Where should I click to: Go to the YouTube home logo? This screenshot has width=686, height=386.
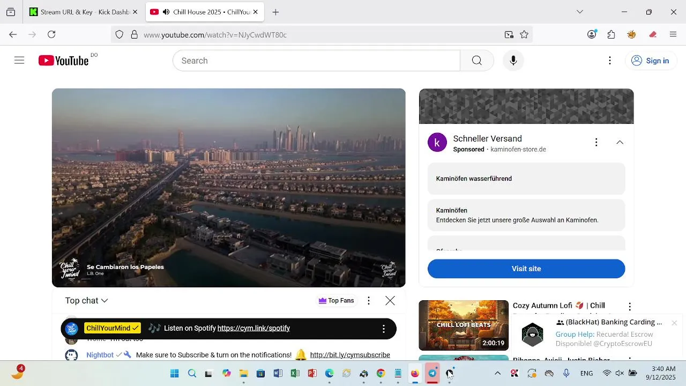click(x=64, y=61)
